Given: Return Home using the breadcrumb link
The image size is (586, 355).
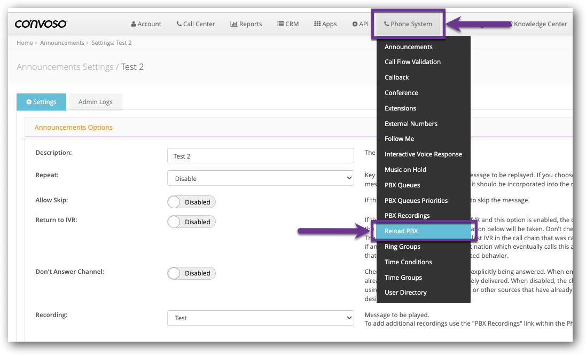Looking at the screenshot, I should 24,42.
